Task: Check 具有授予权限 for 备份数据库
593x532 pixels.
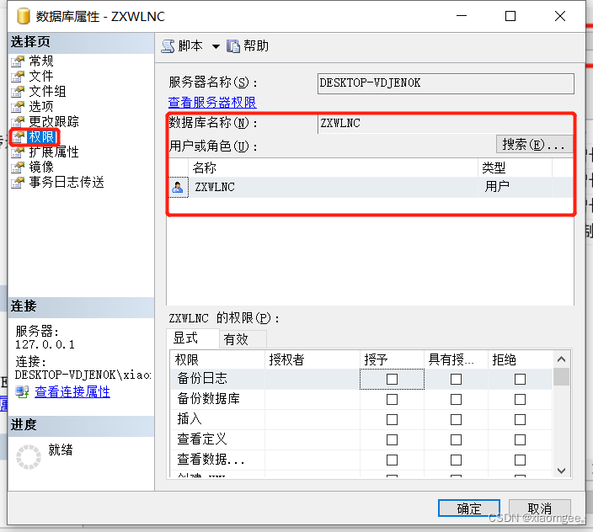Action: (x=456, y=399)
